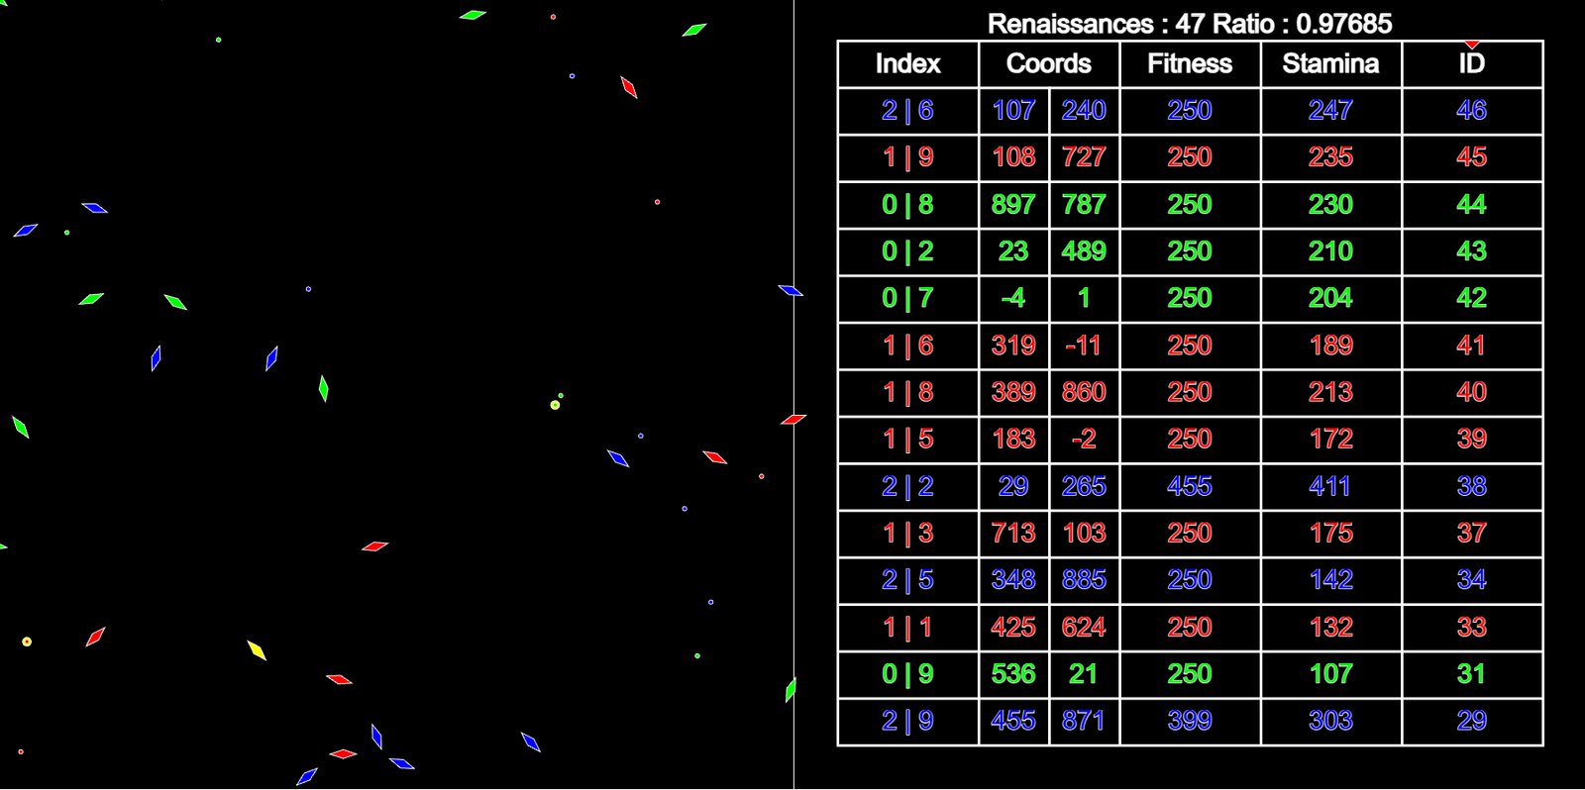Click the ID cell '31'
The image size is (1585, 790).
coord(1471,673)
